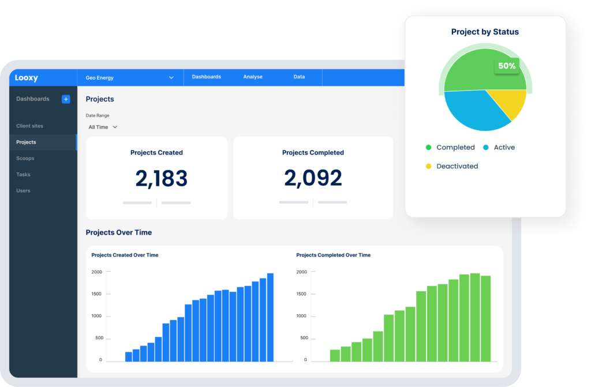Image resolution: width=591 pixels, height=387 pixels.
Task: Switch to the Analyse menu tab
Action: point(252,77)
